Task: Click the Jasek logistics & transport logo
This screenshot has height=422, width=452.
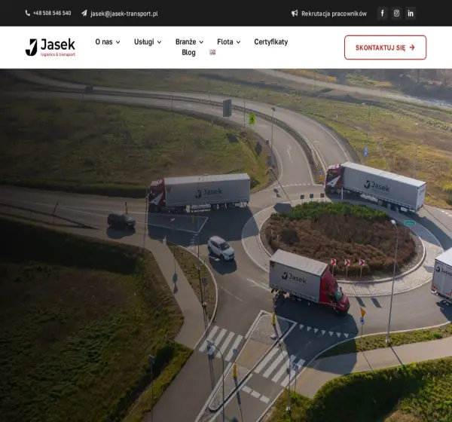Action: [50, 47]
